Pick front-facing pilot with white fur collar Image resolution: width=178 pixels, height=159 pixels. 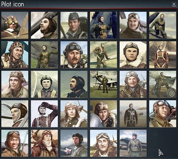pos(133,55)
